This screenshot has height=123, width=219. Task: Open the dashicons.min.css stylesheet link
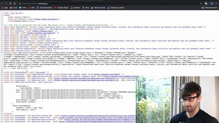86,78
